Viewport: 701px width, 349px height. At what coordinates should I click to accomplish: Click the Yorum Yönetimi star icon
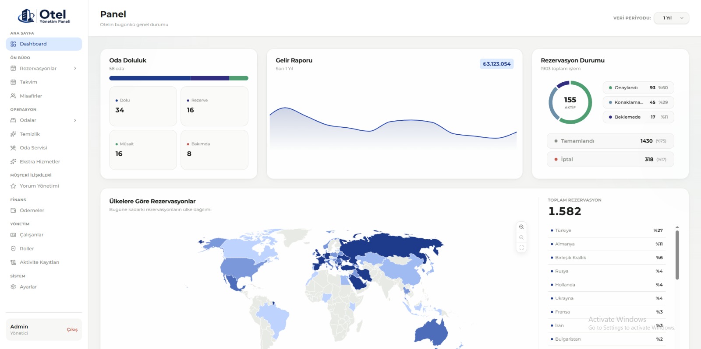(x=13, y=186)
